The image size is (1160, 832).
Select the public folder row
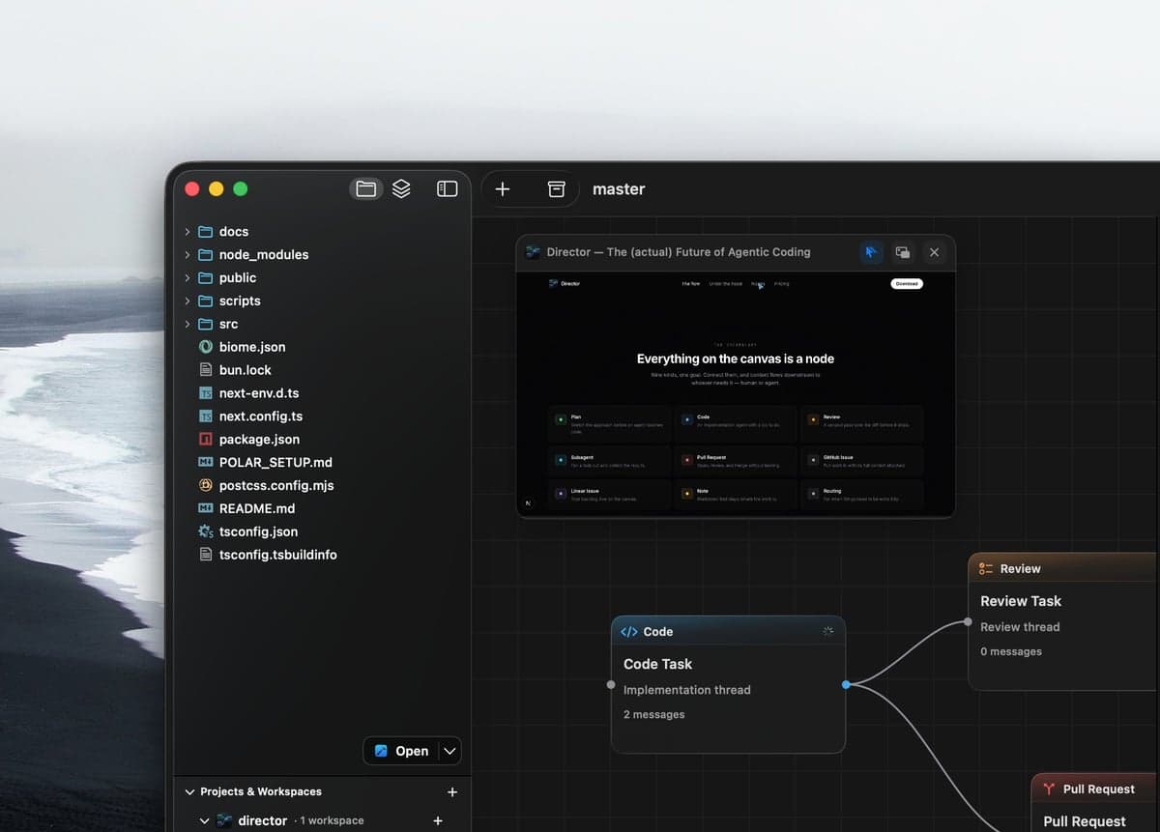point(321,278)
